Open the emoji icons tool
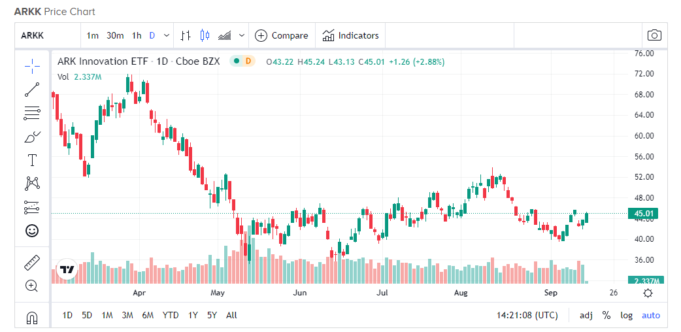 click(32, 231)
